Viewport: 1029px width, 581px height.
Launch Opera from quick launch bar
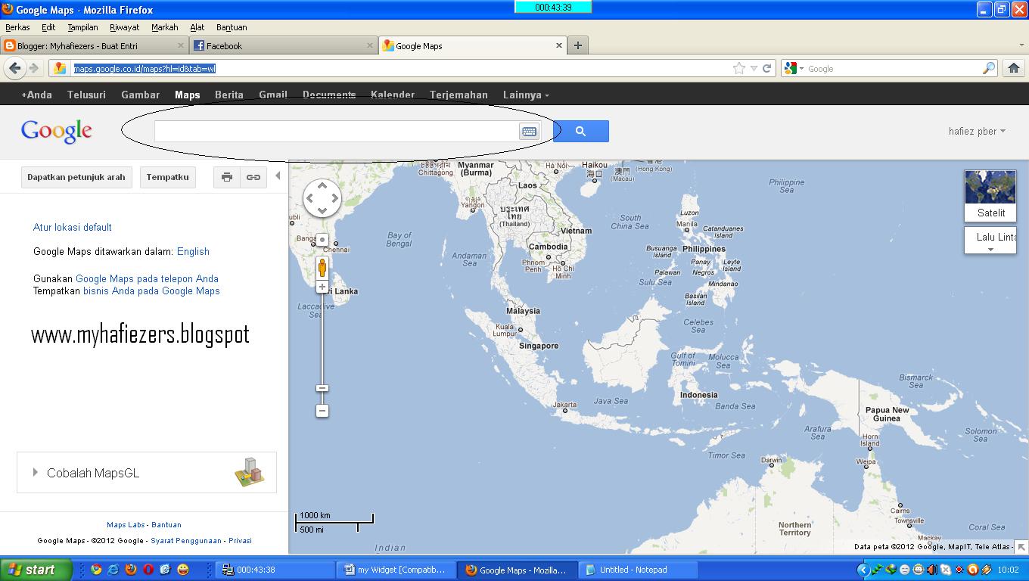148,570
